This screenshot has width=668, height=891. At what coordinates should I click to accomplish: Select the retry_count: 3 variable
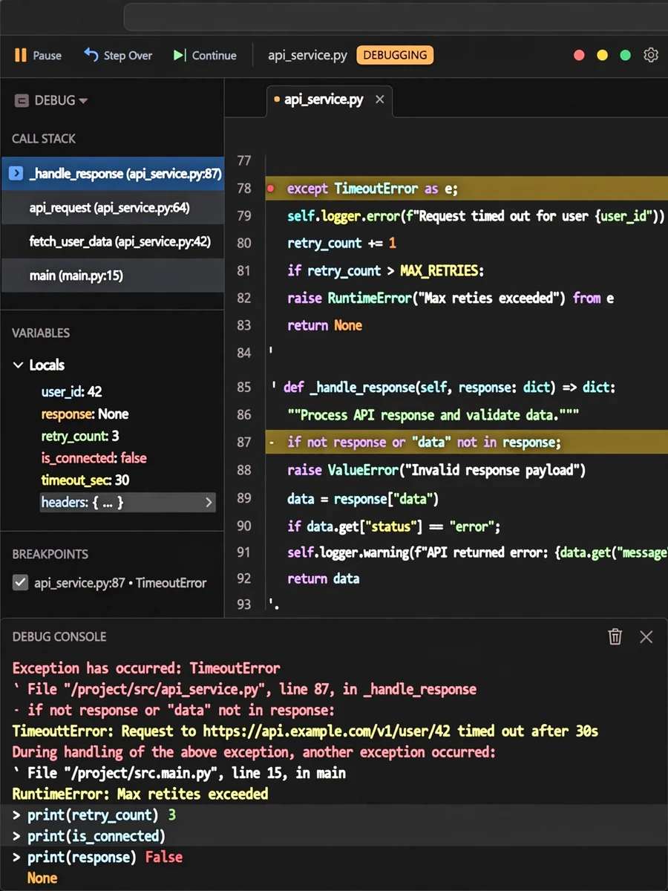(80, 436)
